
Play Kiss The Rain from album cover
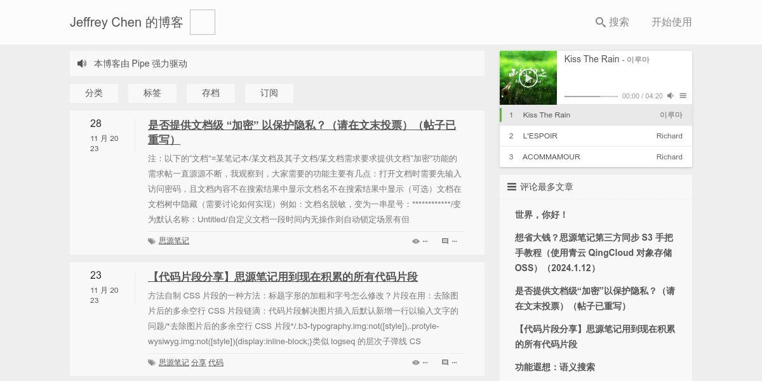[528, 77]
